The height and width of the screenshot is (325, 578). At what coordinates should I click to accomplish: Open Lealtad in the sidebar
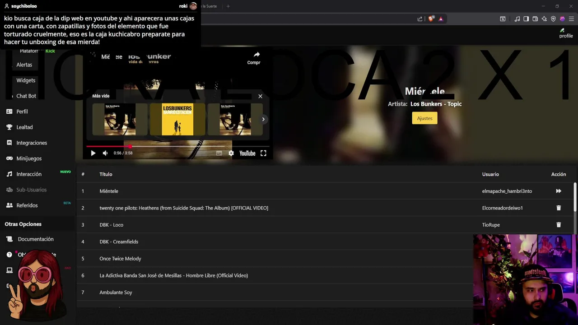point(24,127)
